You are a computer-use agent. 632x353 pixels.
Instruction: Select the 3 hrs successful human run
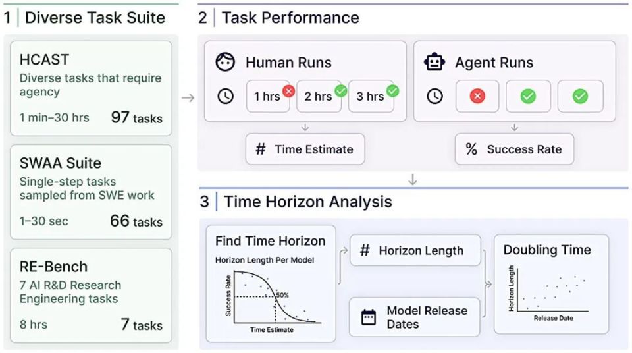coord(371,96)
